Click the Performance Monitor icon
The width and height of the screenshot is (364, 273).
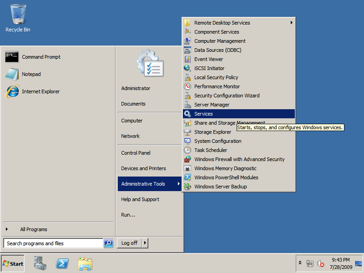click(x=187, y=86)
